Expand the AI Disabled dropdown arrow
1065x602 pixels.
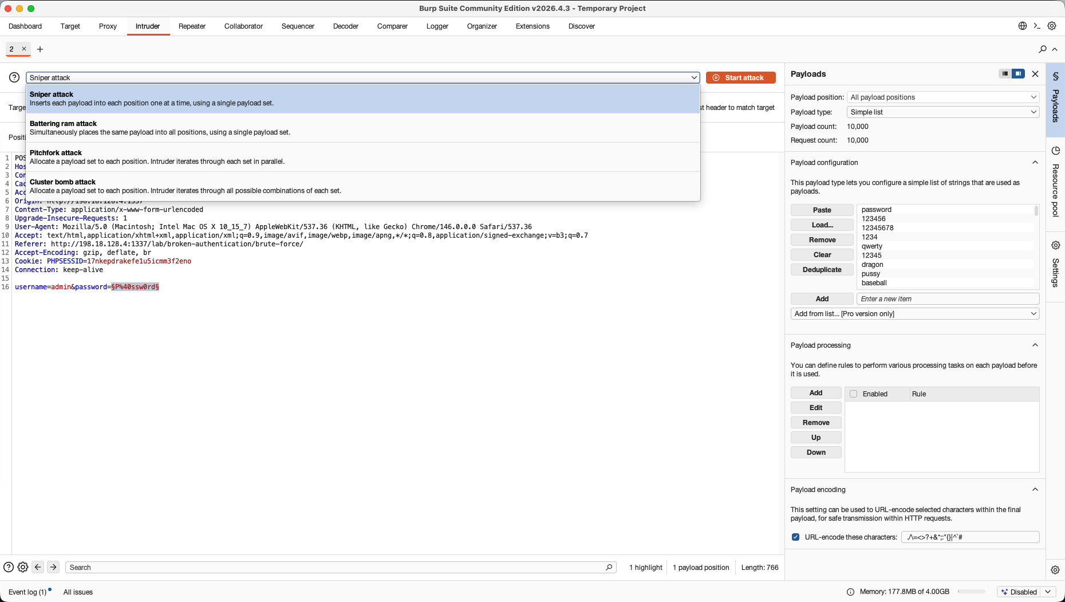coord(1048,592)
